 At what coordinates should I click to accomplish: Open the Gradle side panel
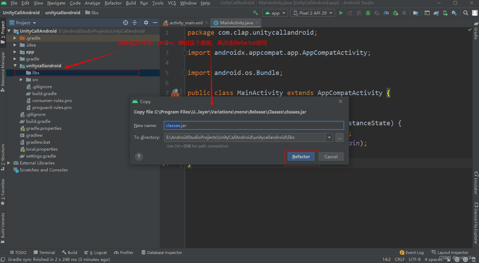point(476,31)
